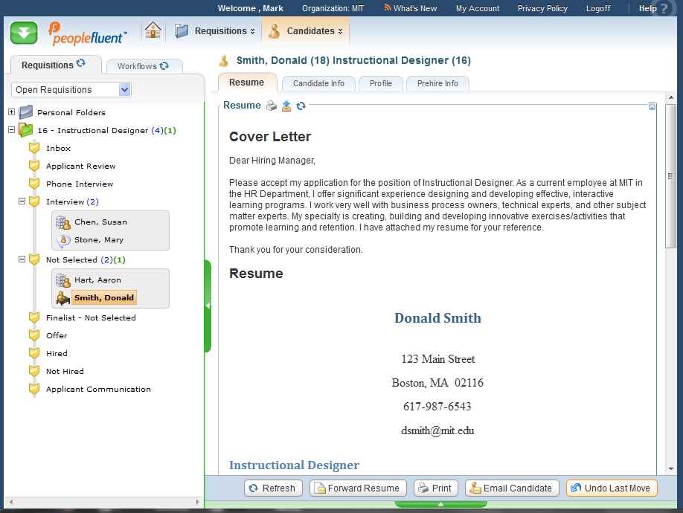Click the Email Candidate button
This screenshot has width=683, height=513.
512,488
